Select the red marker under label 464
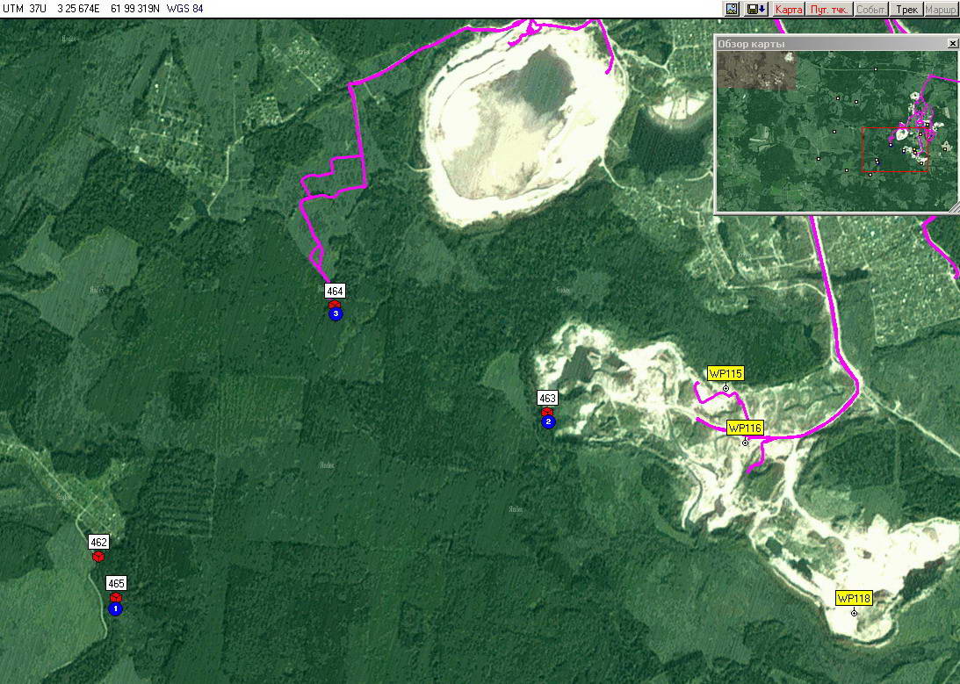Viewport: 960px width, 684px height. (x=335, y=304)
